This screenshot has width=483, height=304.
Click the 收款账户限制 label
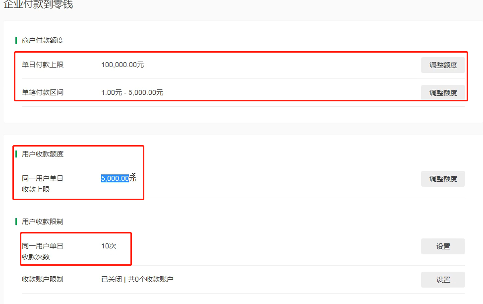[x=43, y=279]
